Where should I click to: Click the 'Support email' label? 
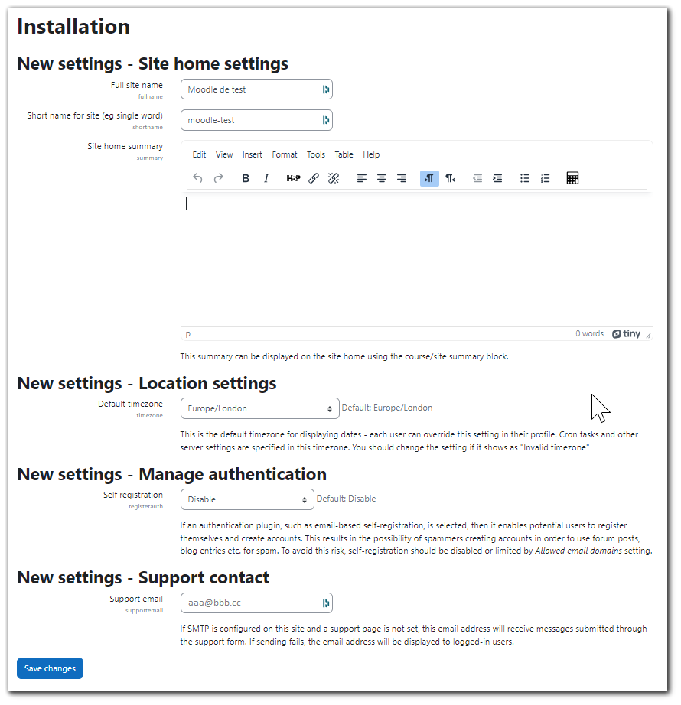point(136,599)
